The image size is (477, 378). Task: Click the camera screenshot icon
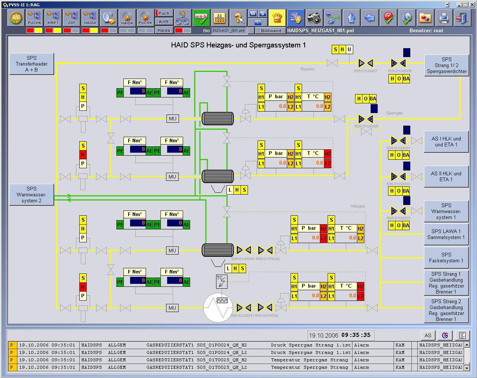(x=314, y=17)
